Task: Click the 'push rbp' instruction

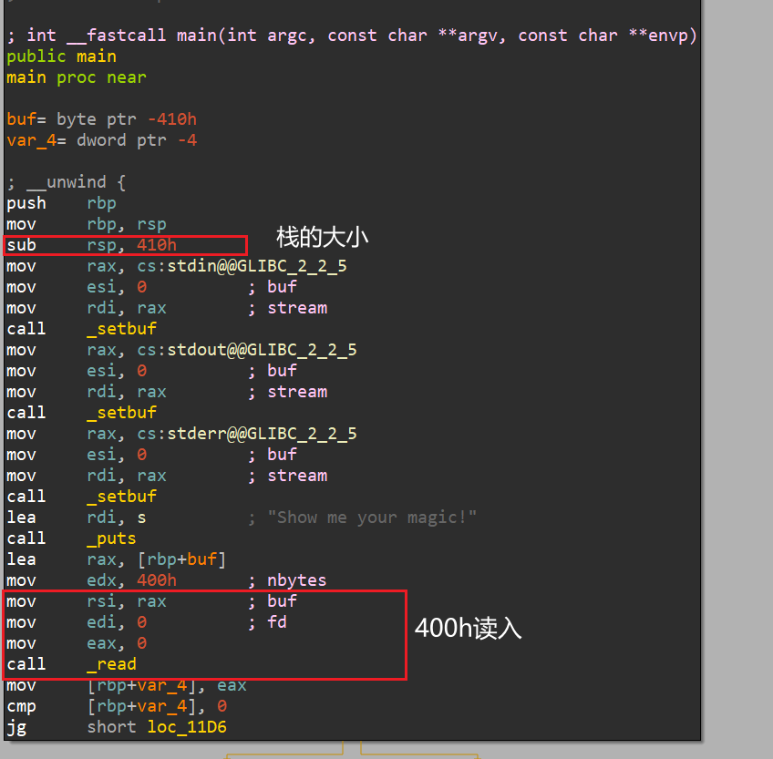Action: (x=62, y=203)
